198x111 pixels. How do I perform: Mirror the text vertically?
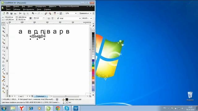[x=53, y=18]
